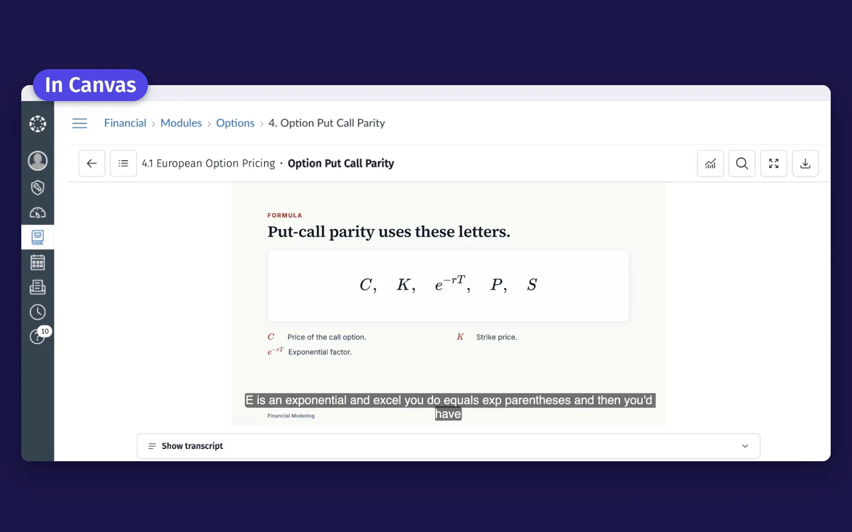Screen dimensions: 852x532
Task: Toggle the hamburger course navigation menu
Action: pyautogui.click(x=80, y=123)
